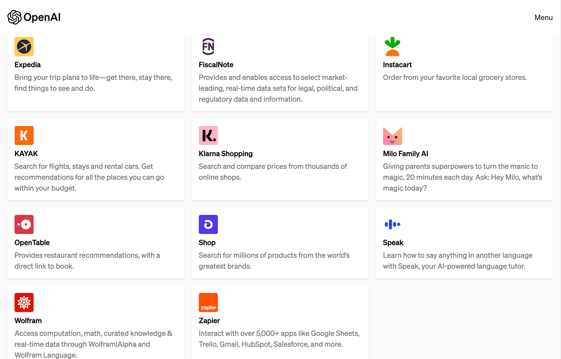The width and height of the screenshot is (561, 359).
Task: Click the Milo Family AI fox icon
Action: [x=392, y=135]
